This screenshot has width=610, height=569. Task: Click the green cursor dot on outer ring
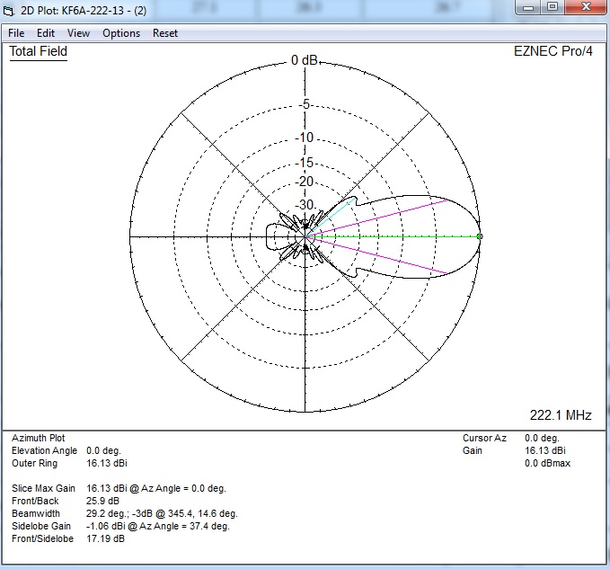click(480, 236)
